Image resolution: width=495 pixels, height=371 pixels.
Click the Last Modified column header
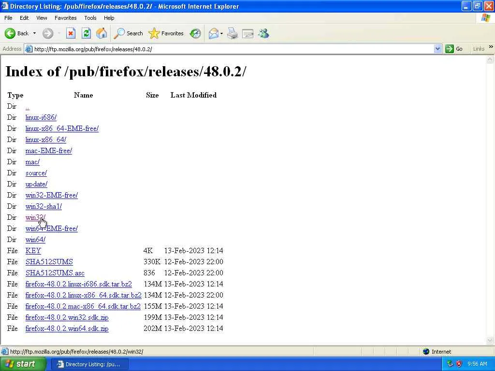click(193, 95)
